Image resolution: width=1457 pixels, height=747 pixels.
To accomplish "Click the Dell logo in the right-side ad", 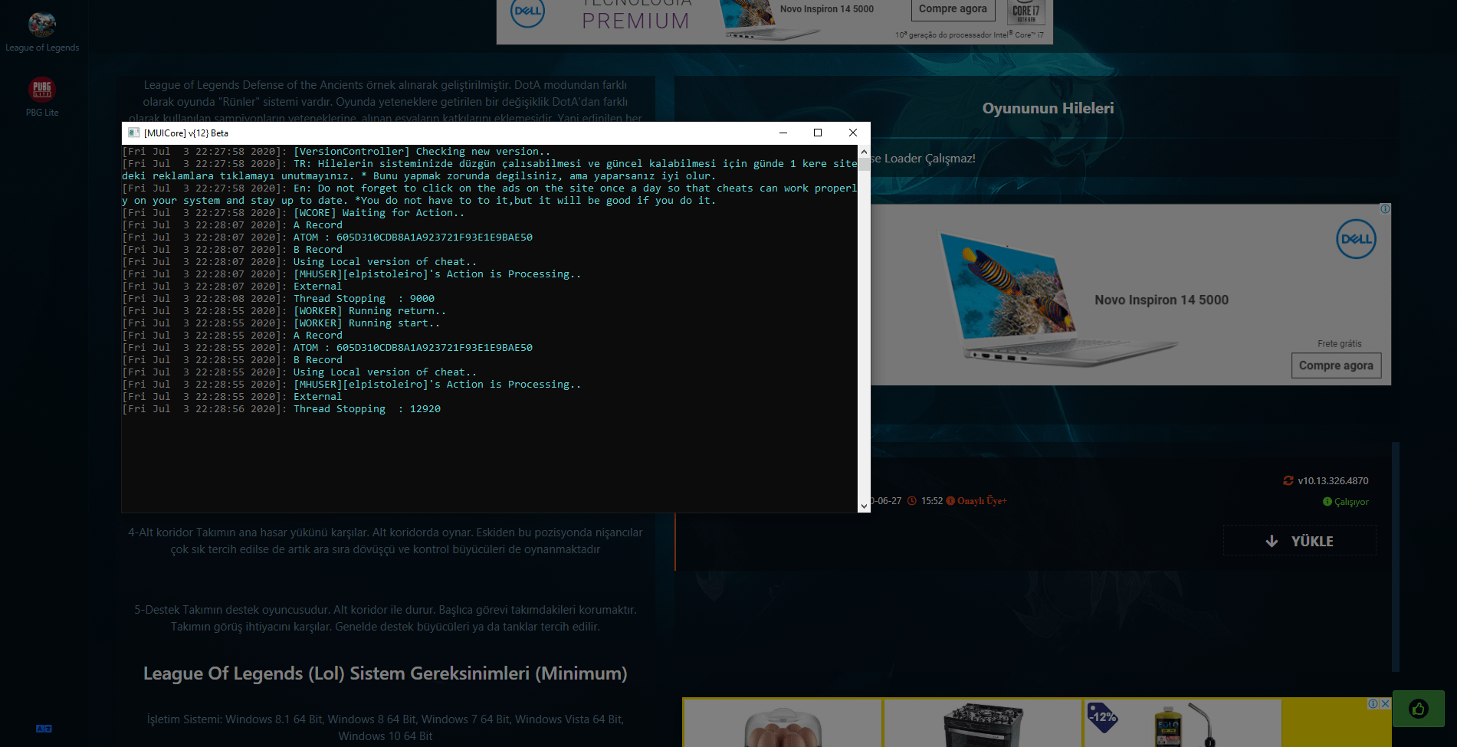I will [1356, 239].
